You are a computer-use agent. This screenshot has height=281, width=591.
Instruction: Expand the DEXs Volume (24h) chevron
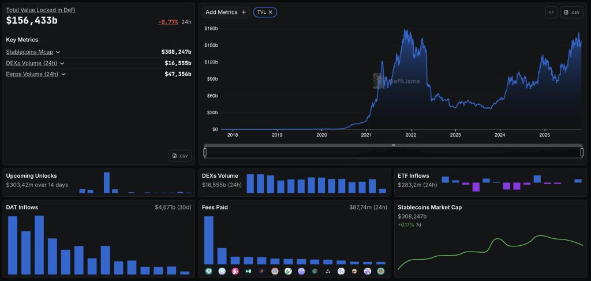[x=62, y=63]
